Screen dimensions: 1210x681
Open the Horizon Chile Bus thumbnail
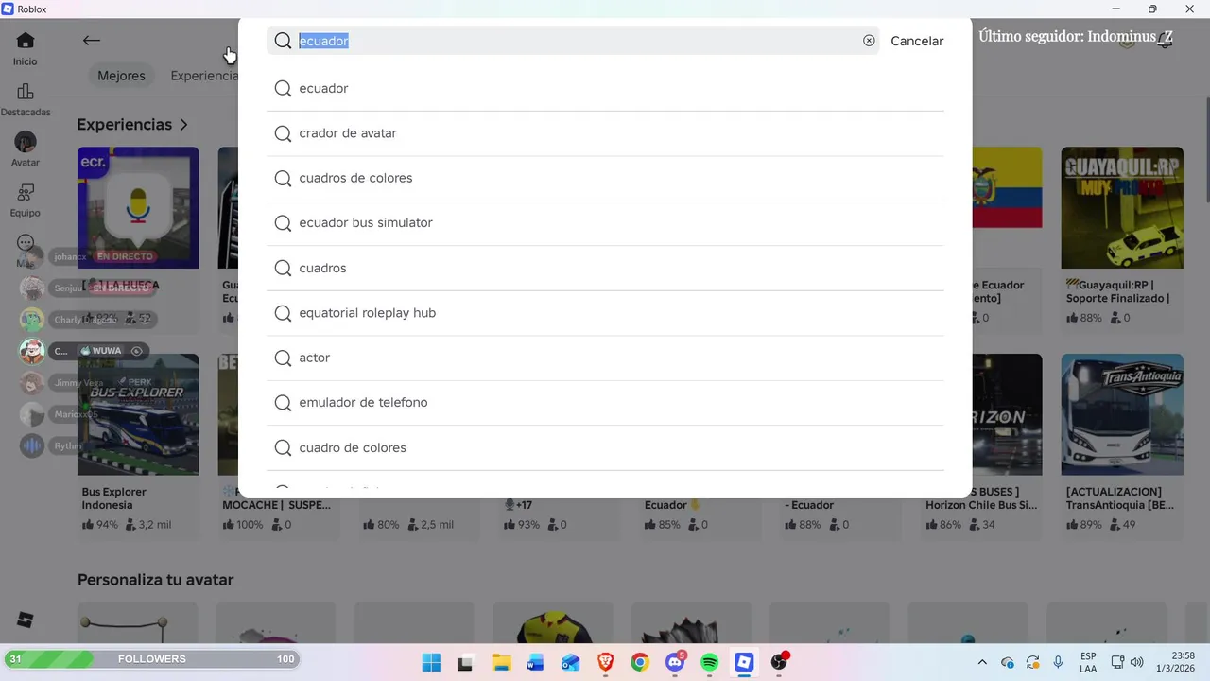[1007, 414]
